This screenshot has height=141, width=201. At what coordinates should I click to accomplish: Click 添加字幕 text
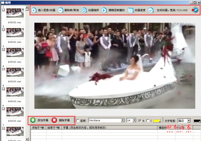coord(43,120)
